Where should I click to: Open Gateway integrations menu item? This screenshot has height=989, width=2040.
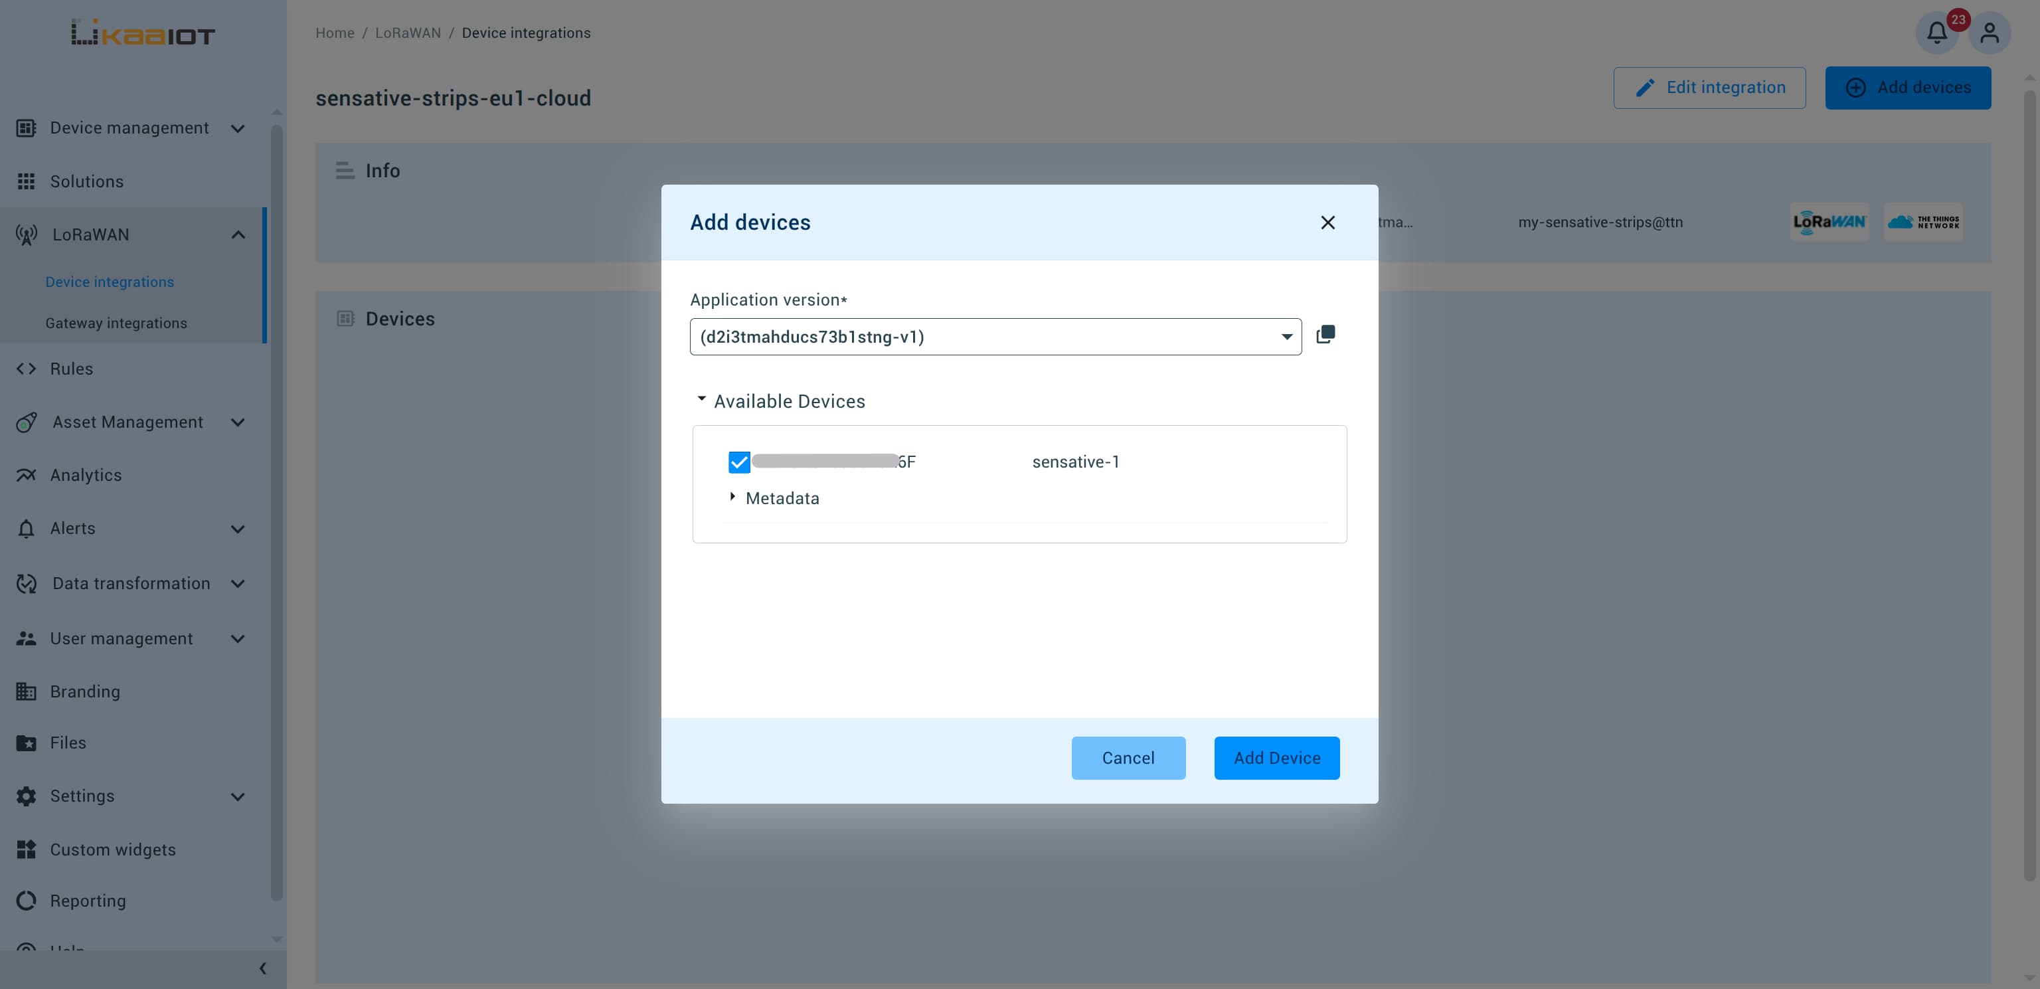tap(116, 323)
